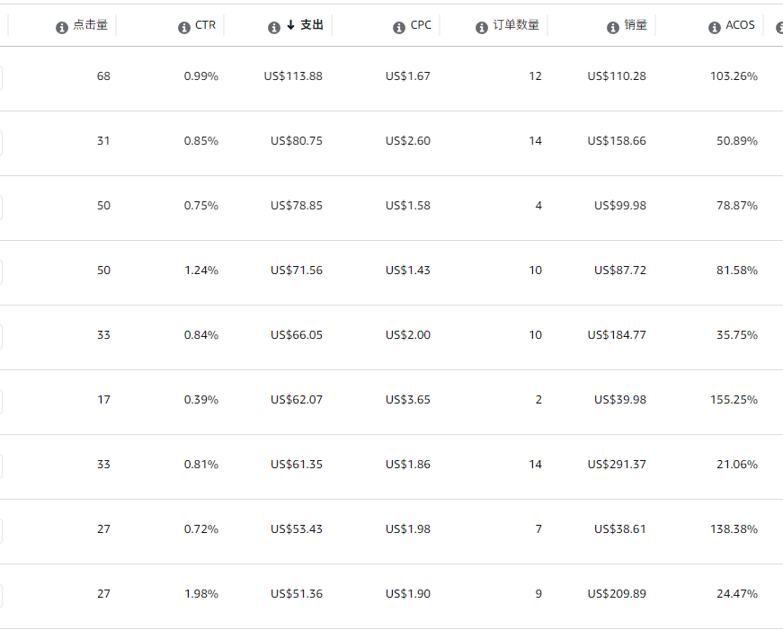The width and height of the screenshot is (783, 630).
Task: Sort by the CPC column label
Action: [421, 26]
